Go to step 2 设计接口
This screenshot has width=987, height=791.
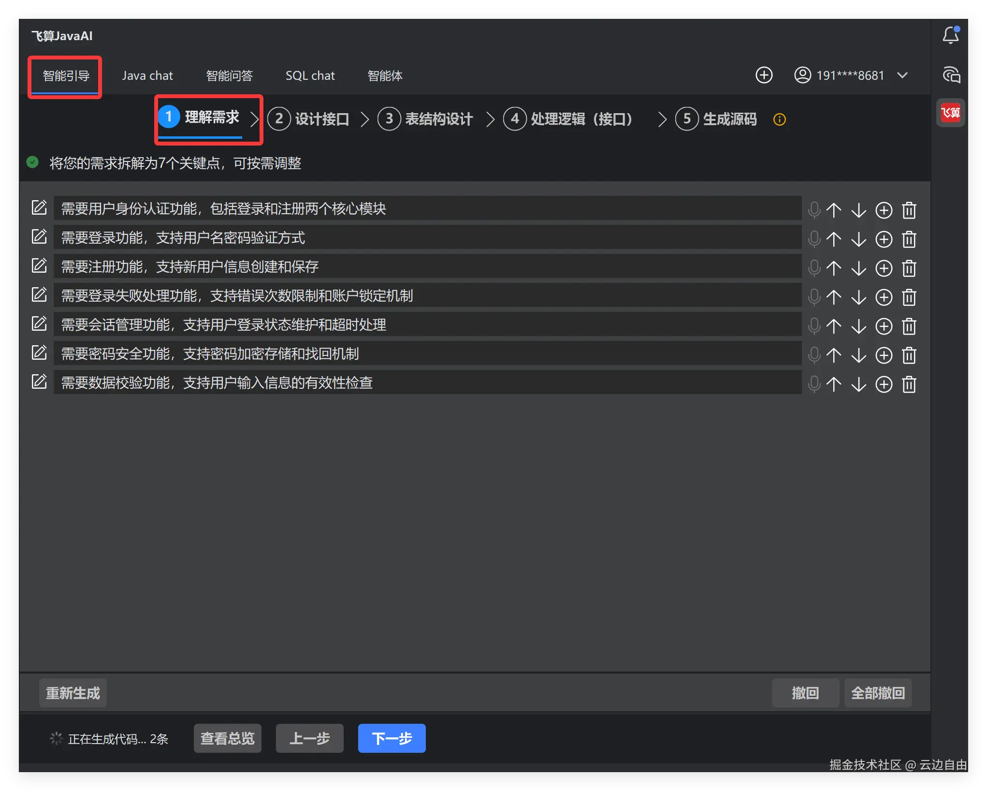click(309, 119)
